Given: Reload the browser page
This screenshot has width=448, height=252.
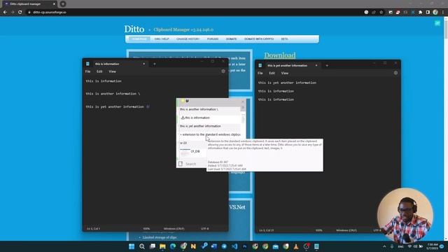Looking at the screenshot, I should pyautogui.click(x=20, y=13).
